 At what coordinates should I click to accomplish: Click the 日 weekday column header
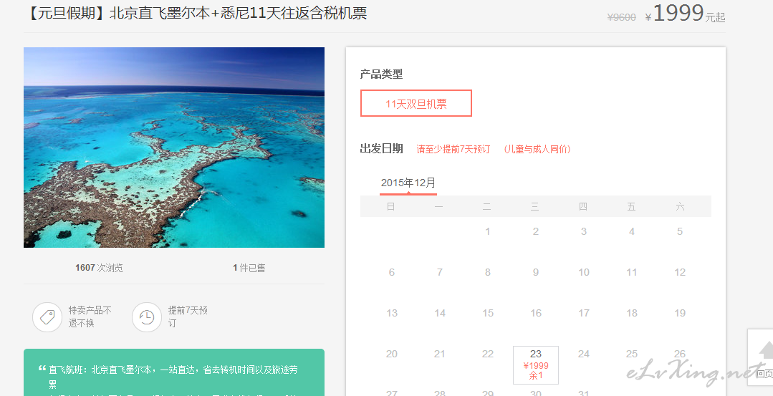(x=391, y=206)
